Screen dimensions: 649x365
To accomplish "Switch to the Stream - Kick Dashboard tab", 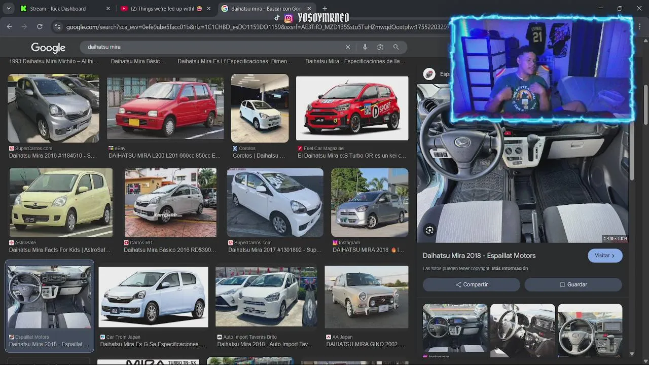I will pos(65,9).
